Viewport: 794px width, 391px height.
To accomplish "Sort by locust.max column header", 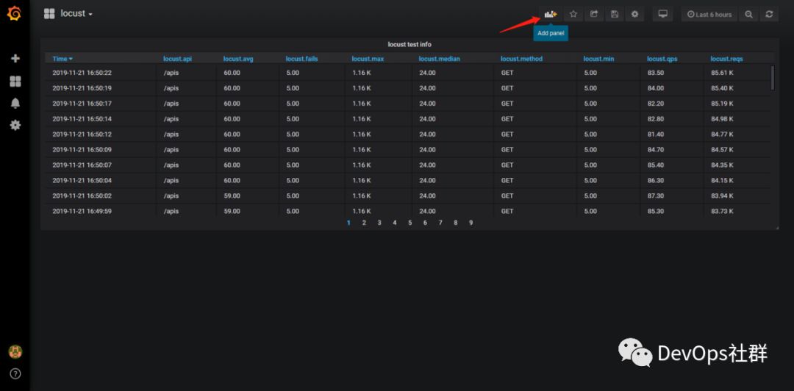I will [x=368, y=59].
